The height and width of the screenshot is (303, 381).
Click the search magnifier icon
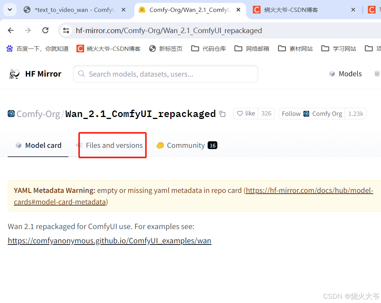coord(81,74)
